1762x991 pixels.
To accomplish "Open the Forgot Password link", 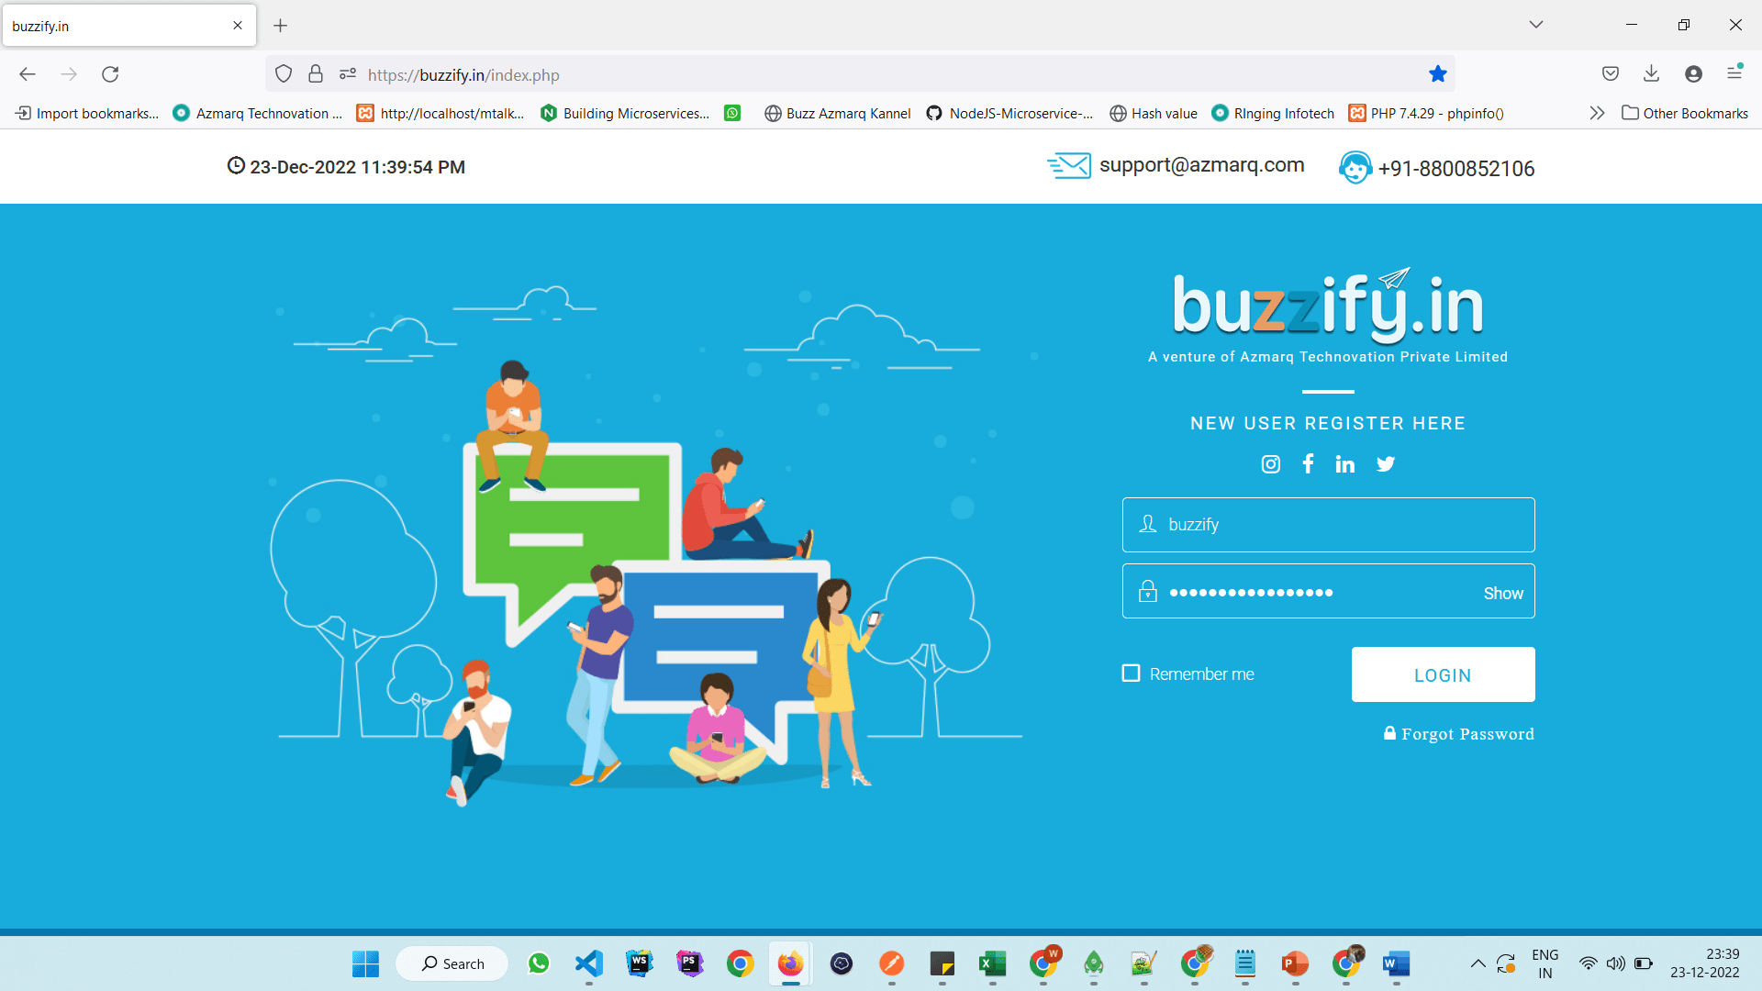I will (x=1466, y=734).
